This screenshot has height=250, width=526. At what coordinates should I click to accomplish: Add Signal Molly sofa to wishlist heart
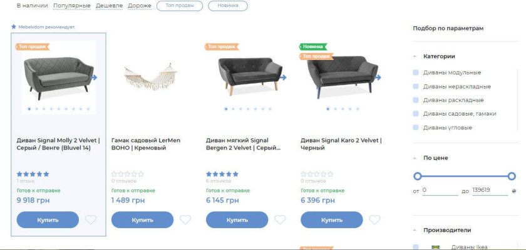[91, 219]
